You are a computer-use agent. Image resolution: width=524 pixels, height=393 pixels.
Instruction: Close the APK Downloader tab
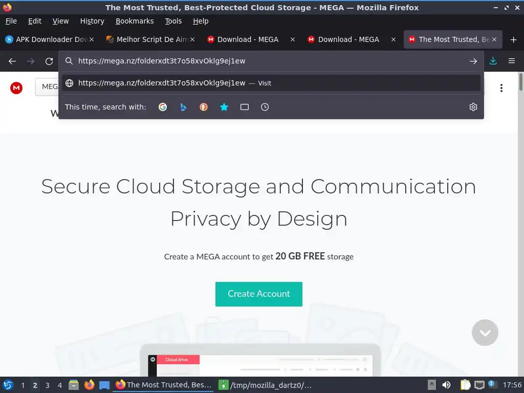pos(92,39)
